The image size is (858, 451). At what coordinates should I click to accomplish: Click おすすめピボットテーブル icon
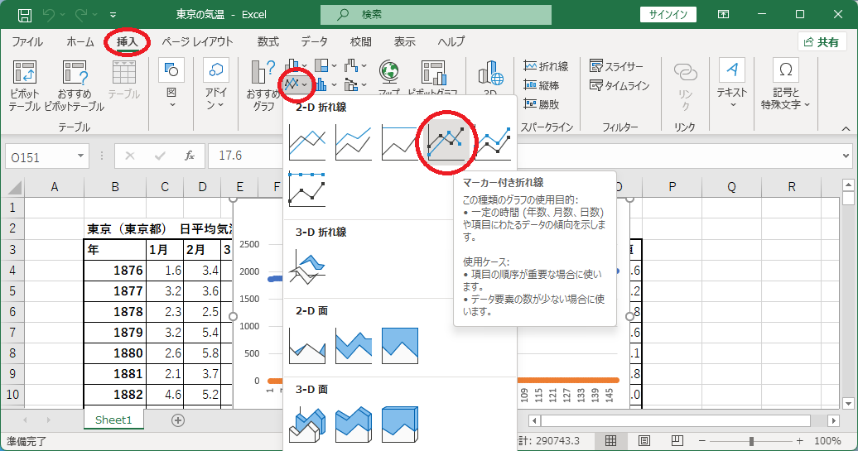[75, 84]
